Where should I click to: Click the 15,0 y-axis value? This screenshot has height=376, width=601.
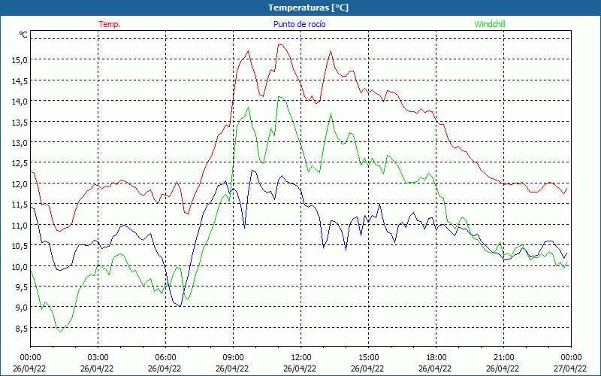(x=20, y=60)
